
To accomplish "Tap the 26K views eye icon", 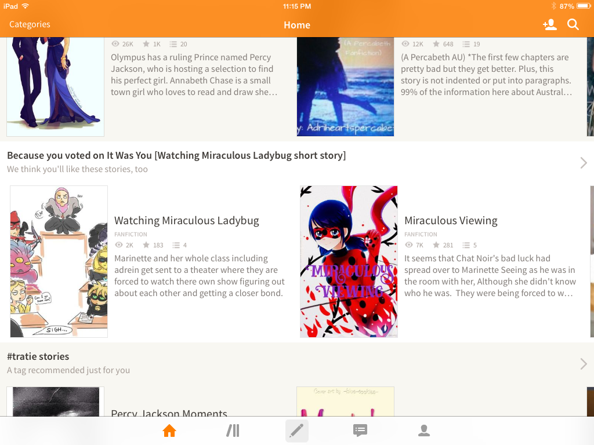I will pyautogui.click(x=115, y=44).
